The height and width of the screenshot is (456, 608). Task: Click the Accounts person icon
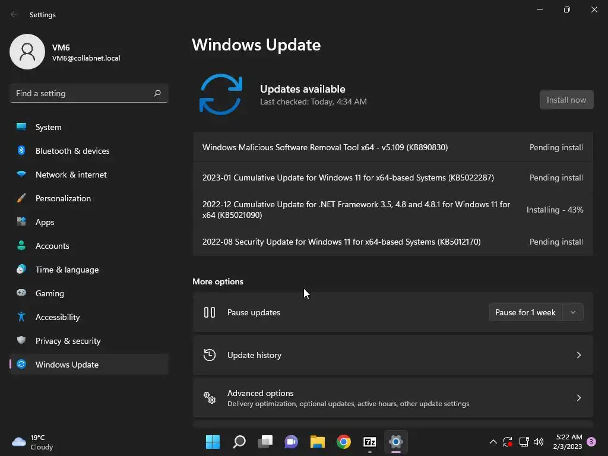21,245
